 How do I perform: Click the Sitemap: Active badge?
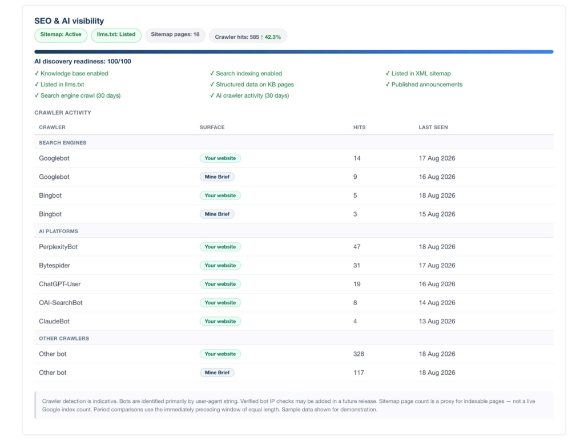point(61,35)
